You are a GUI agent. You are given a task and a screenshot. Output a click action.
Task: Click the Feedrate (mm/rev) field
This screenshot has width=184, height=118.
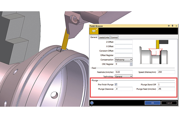(124, 72)
